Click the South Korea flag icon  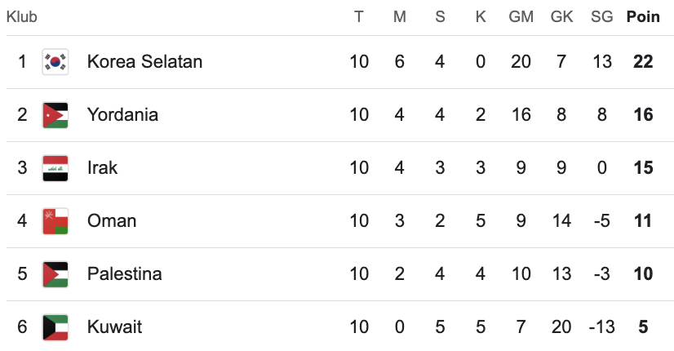coord(55,62)
